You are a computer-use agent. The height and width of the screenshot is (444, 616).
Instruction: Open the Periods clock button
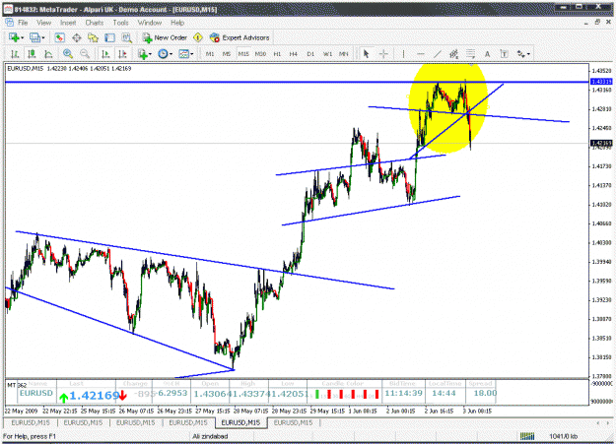point(163,54)
